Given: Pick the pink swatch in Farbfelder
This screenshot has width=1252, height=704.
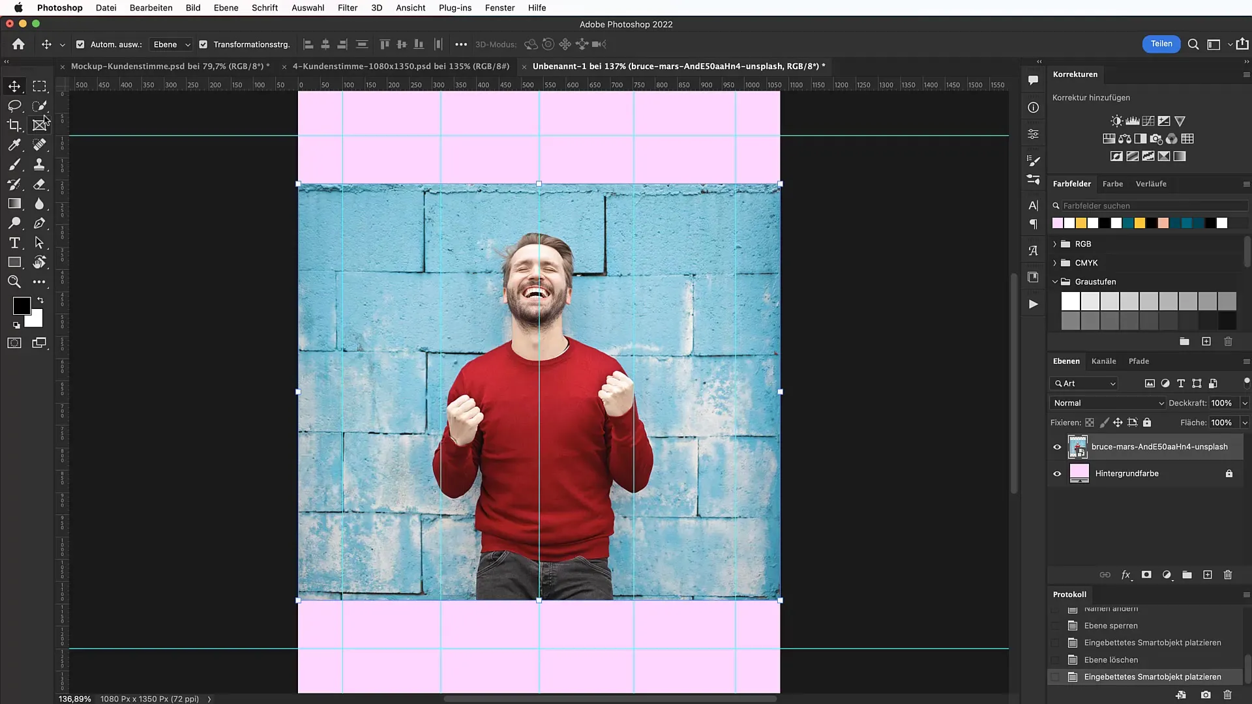Looking at the screenshot, I should [x=1058, y=224].
